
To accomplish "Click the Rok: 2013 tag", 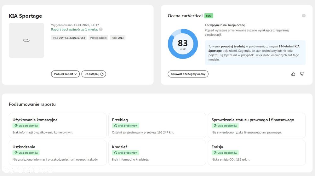I will point(117,38).
